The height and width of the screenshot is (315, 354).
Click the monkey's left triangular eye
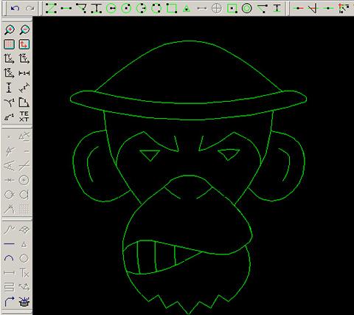pyautogui.click(x=150, y=155)
